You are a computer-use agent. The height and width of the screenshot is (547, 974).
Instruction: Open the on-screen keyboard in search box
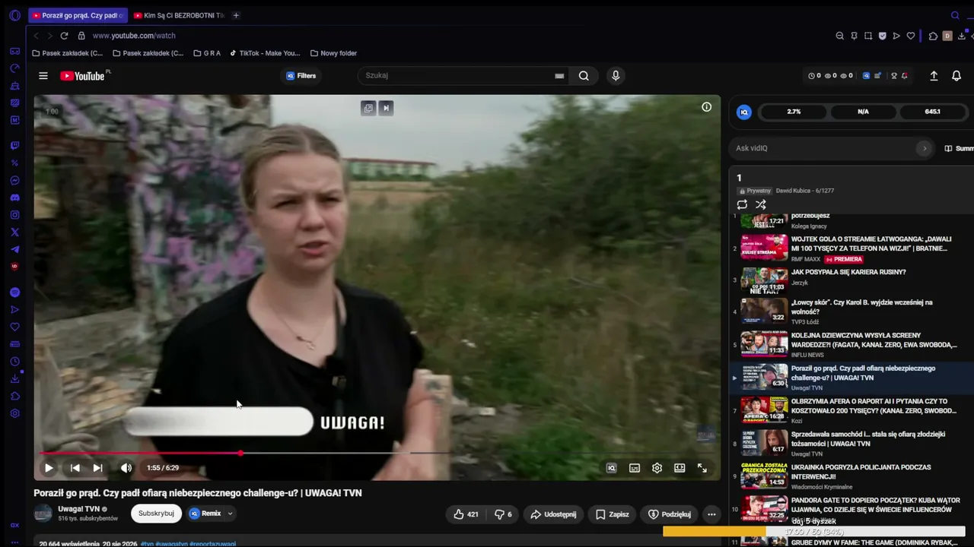(x=559, y=76)
